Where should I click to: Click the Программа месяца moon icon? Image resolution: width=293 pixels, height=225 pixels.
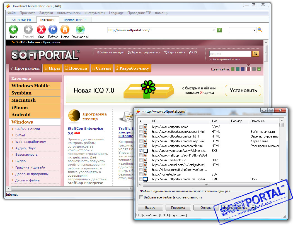tap(74, 116)
